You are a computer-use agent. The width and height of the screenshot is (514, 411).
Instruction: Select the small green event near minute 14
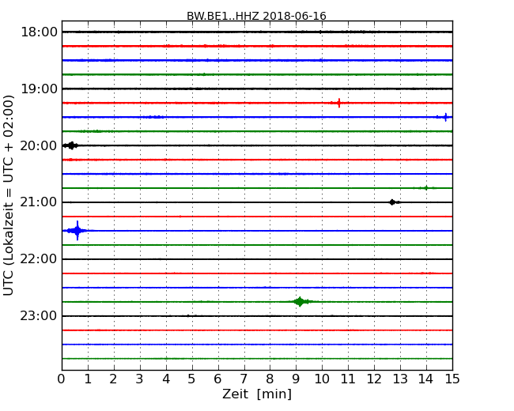425,188
